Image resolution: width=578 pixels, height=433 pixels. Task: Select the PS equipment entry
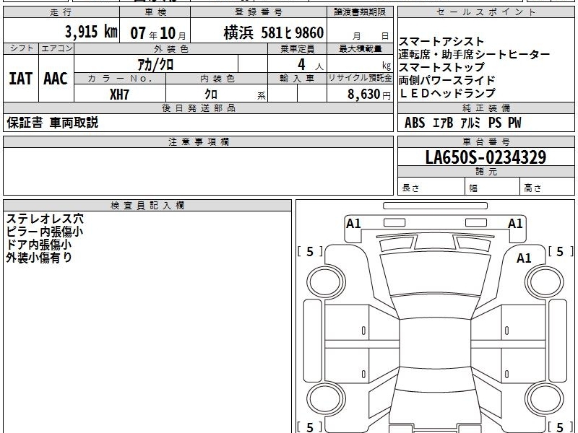point(495,123)
